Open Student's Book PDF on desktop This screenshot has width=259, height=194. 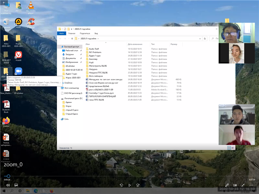tap(6, 105)
